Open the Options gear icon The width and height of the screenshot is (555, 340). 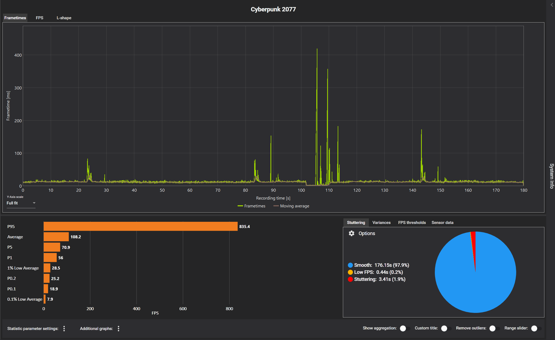point(352,233)
